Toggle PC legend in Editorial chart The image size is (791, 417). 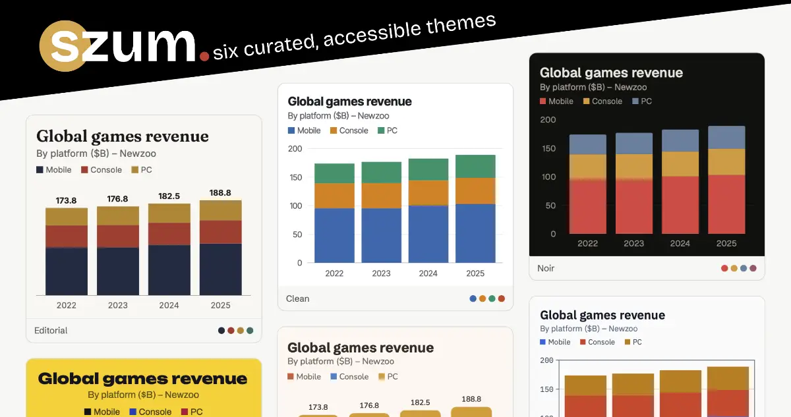click(142, 170)
